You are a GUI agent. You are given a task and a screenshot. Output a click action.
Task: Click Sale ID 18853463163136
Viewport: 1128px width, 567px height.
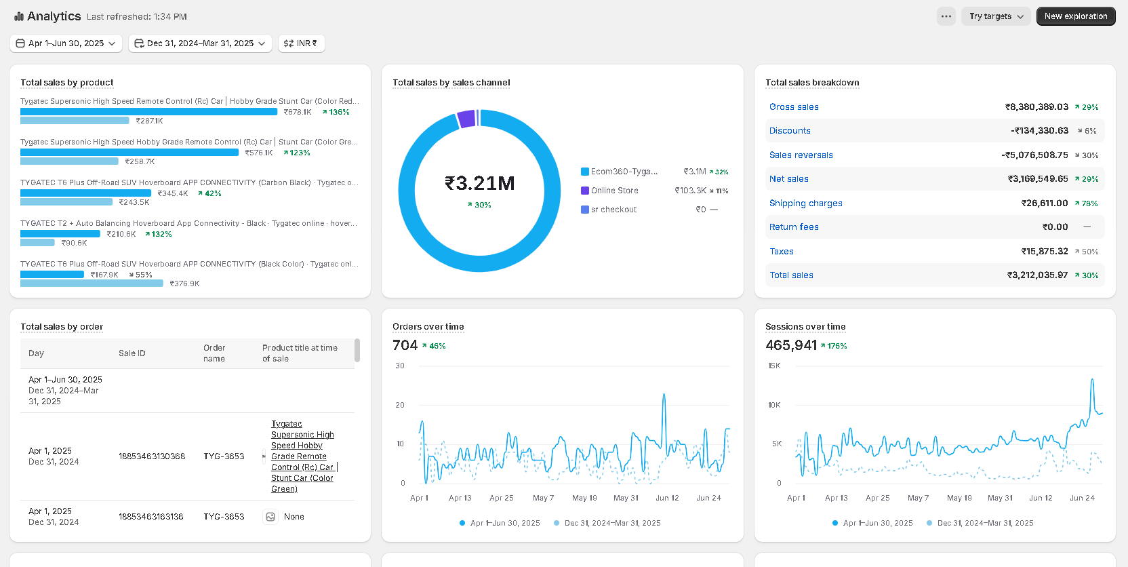pos(151,517)
